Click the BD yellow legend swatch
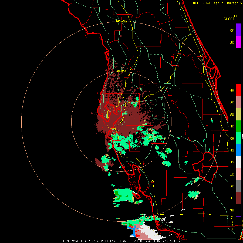Screen dimensions: 243x243 pos(238,114)
